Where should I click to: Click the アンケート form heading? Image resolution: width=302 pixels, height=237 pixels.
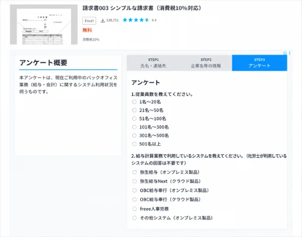(x=145, y=83)
